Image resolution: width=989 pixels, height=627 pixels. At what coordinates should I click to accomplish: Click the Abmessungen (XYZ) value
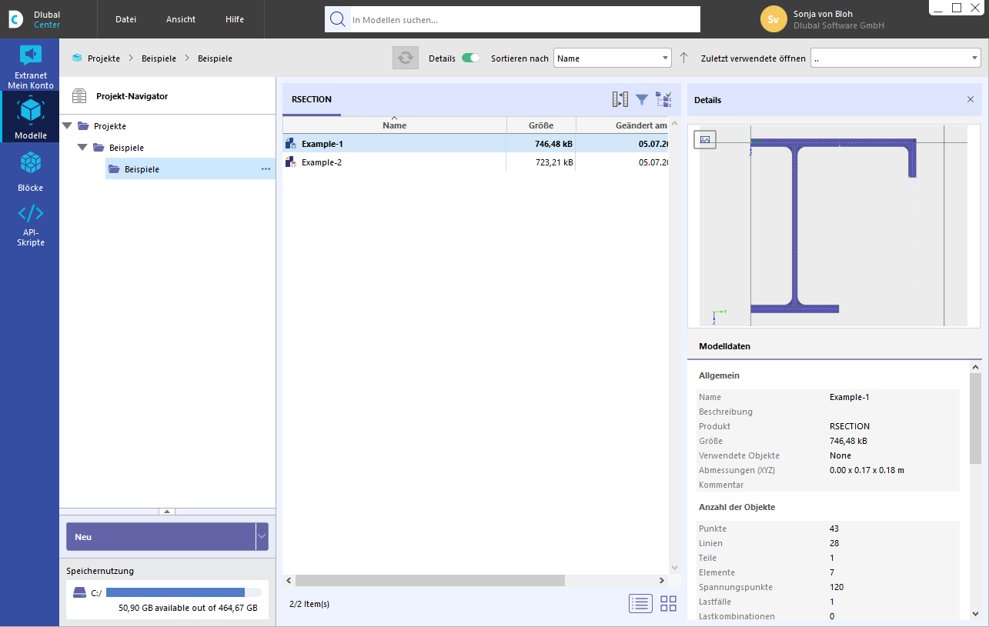pyautogui.click(x=867, y=470)
